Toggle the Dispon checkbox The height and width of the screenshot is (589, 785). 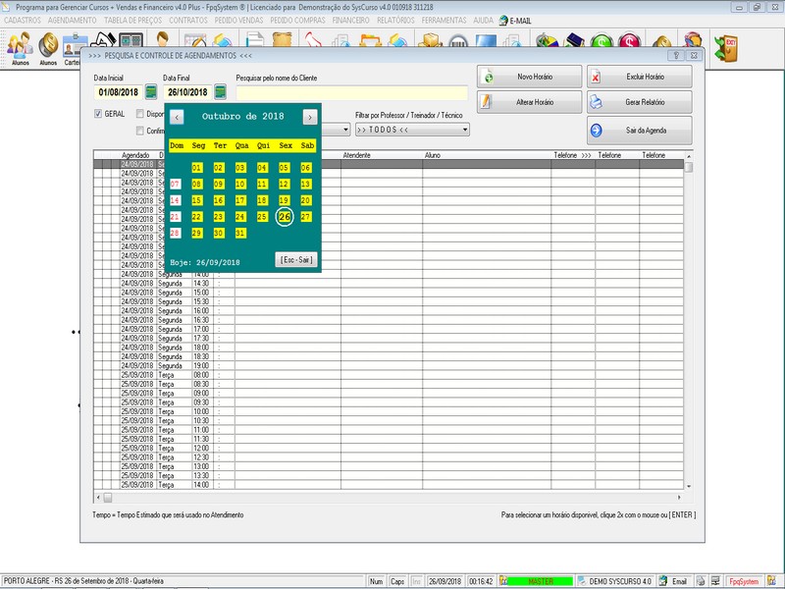[140, 114]
